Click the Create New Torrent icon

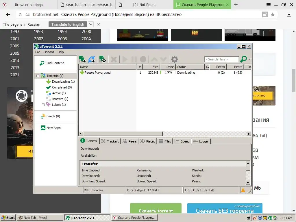point(102,59)
